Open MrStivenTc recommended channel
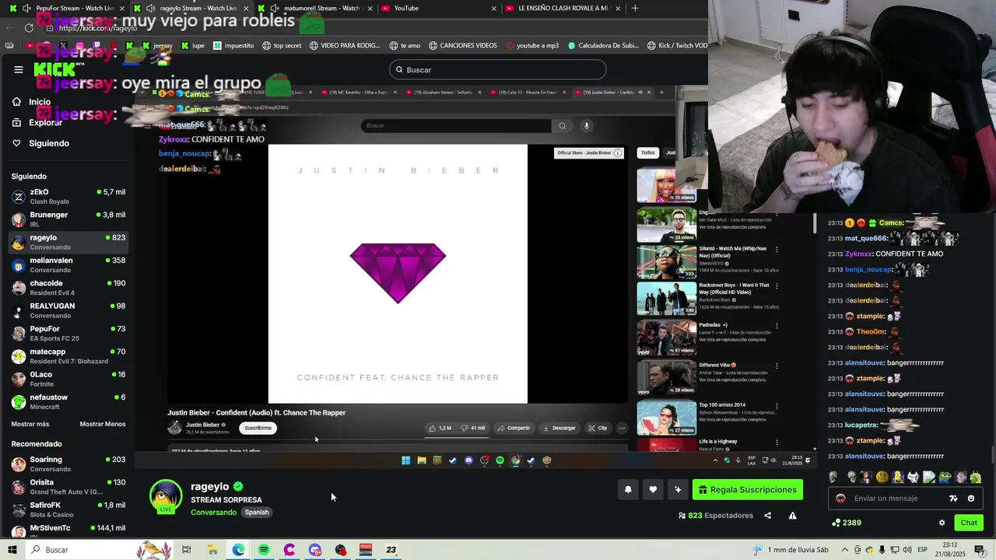 click(68, 530)
